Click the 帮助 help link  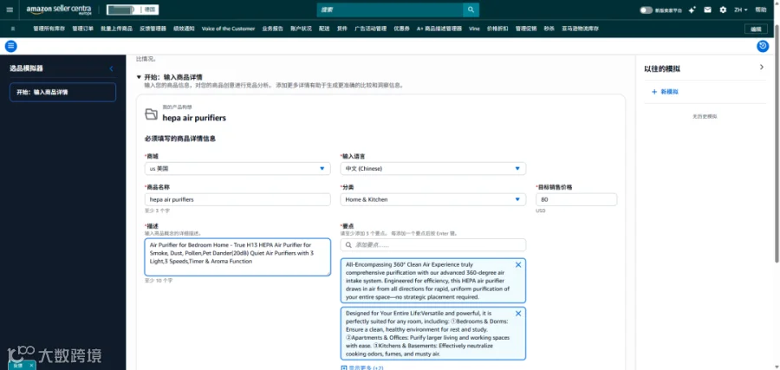(x=761, y=10)
